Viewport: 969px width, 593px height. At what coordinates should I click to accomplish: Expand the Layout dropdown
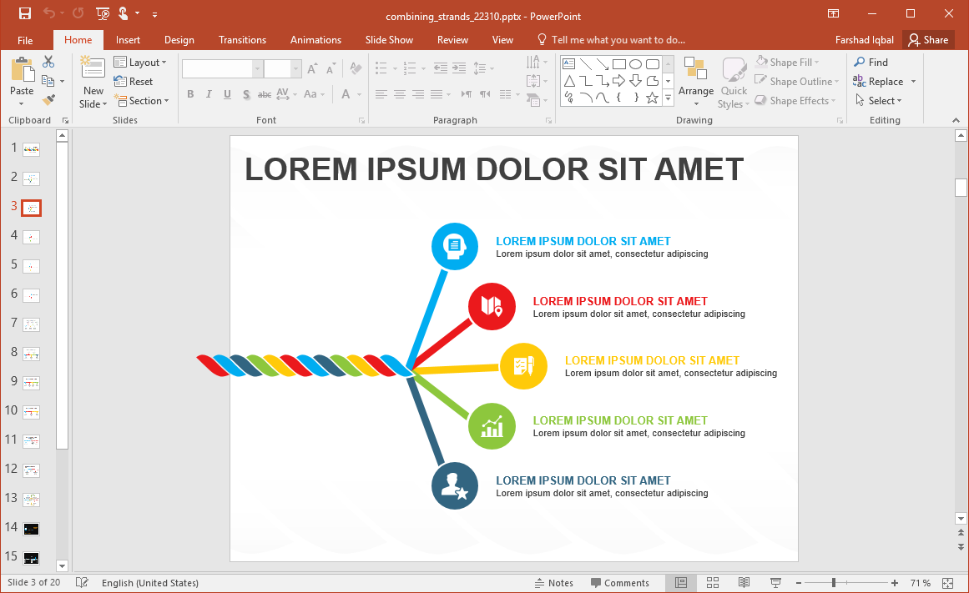[x=140, y=63]
